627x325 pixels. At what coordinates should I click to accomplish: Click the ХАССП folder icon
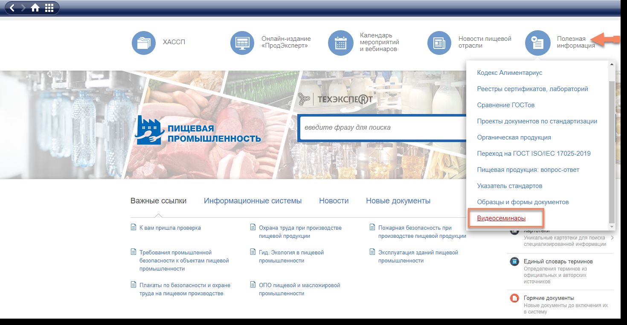(144, 43)
